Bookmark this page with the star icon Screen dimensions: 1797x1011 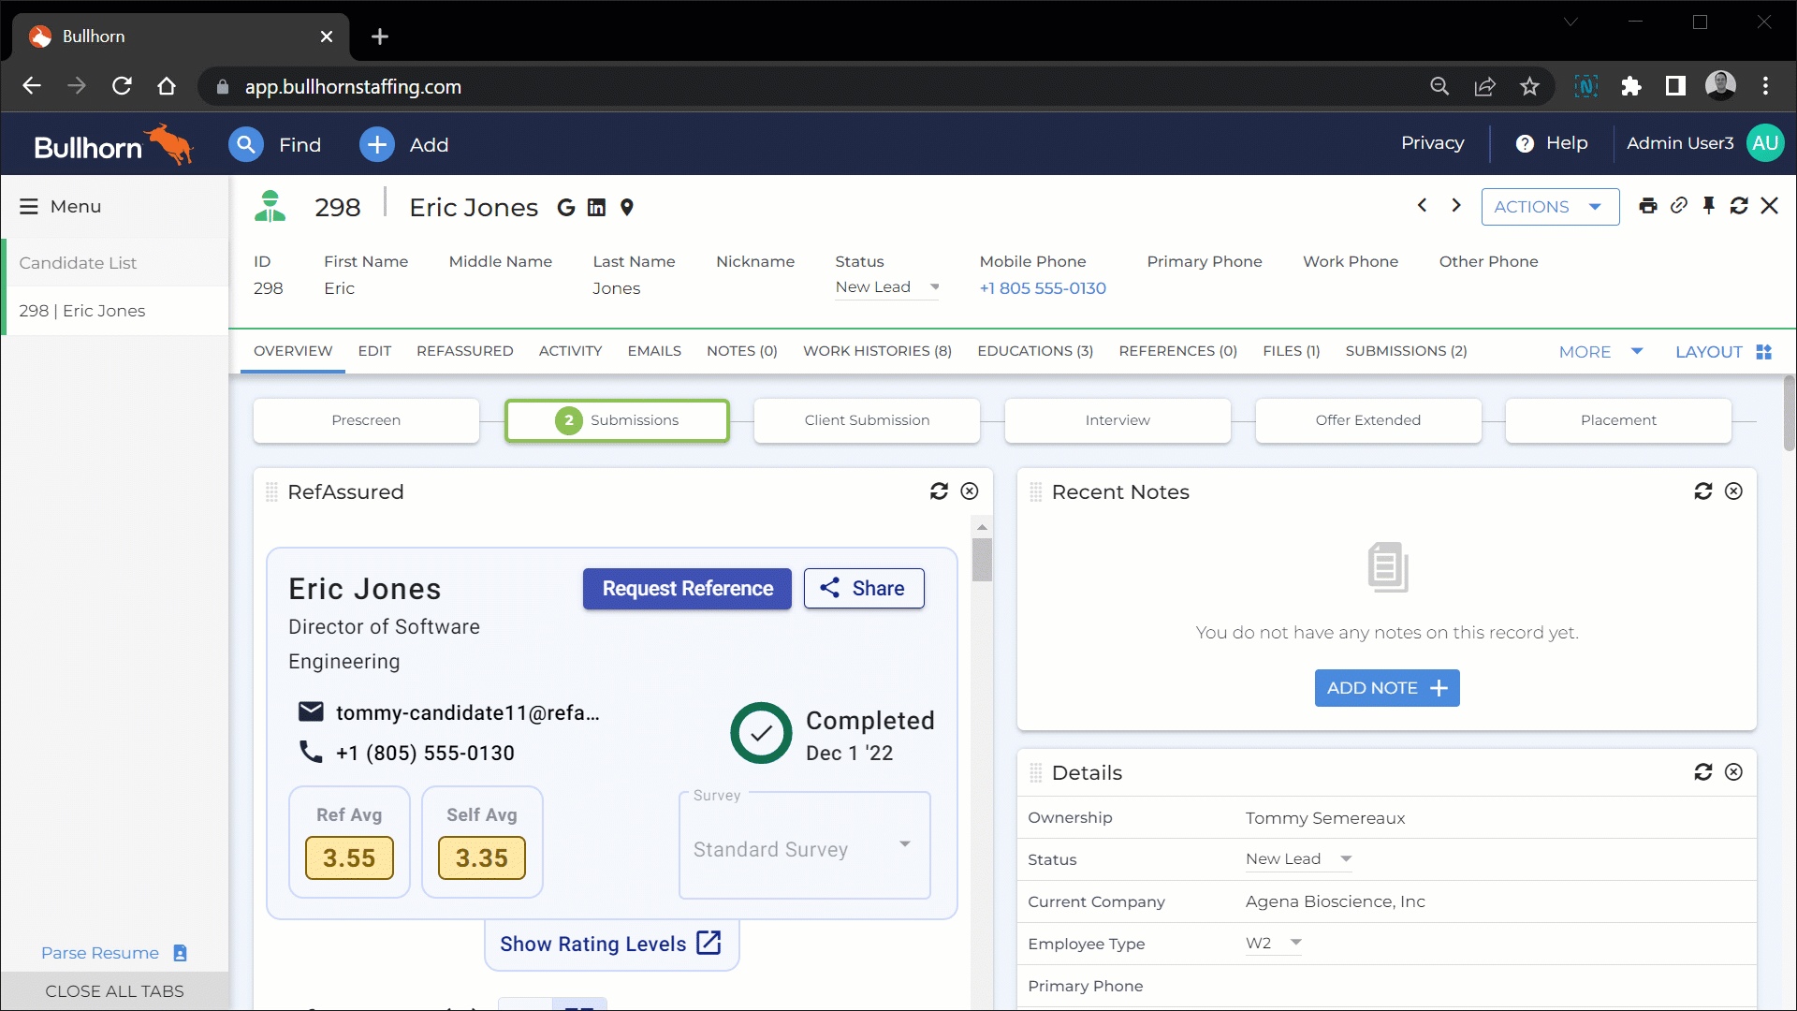pyautogui.click(x=1529, y=86)
